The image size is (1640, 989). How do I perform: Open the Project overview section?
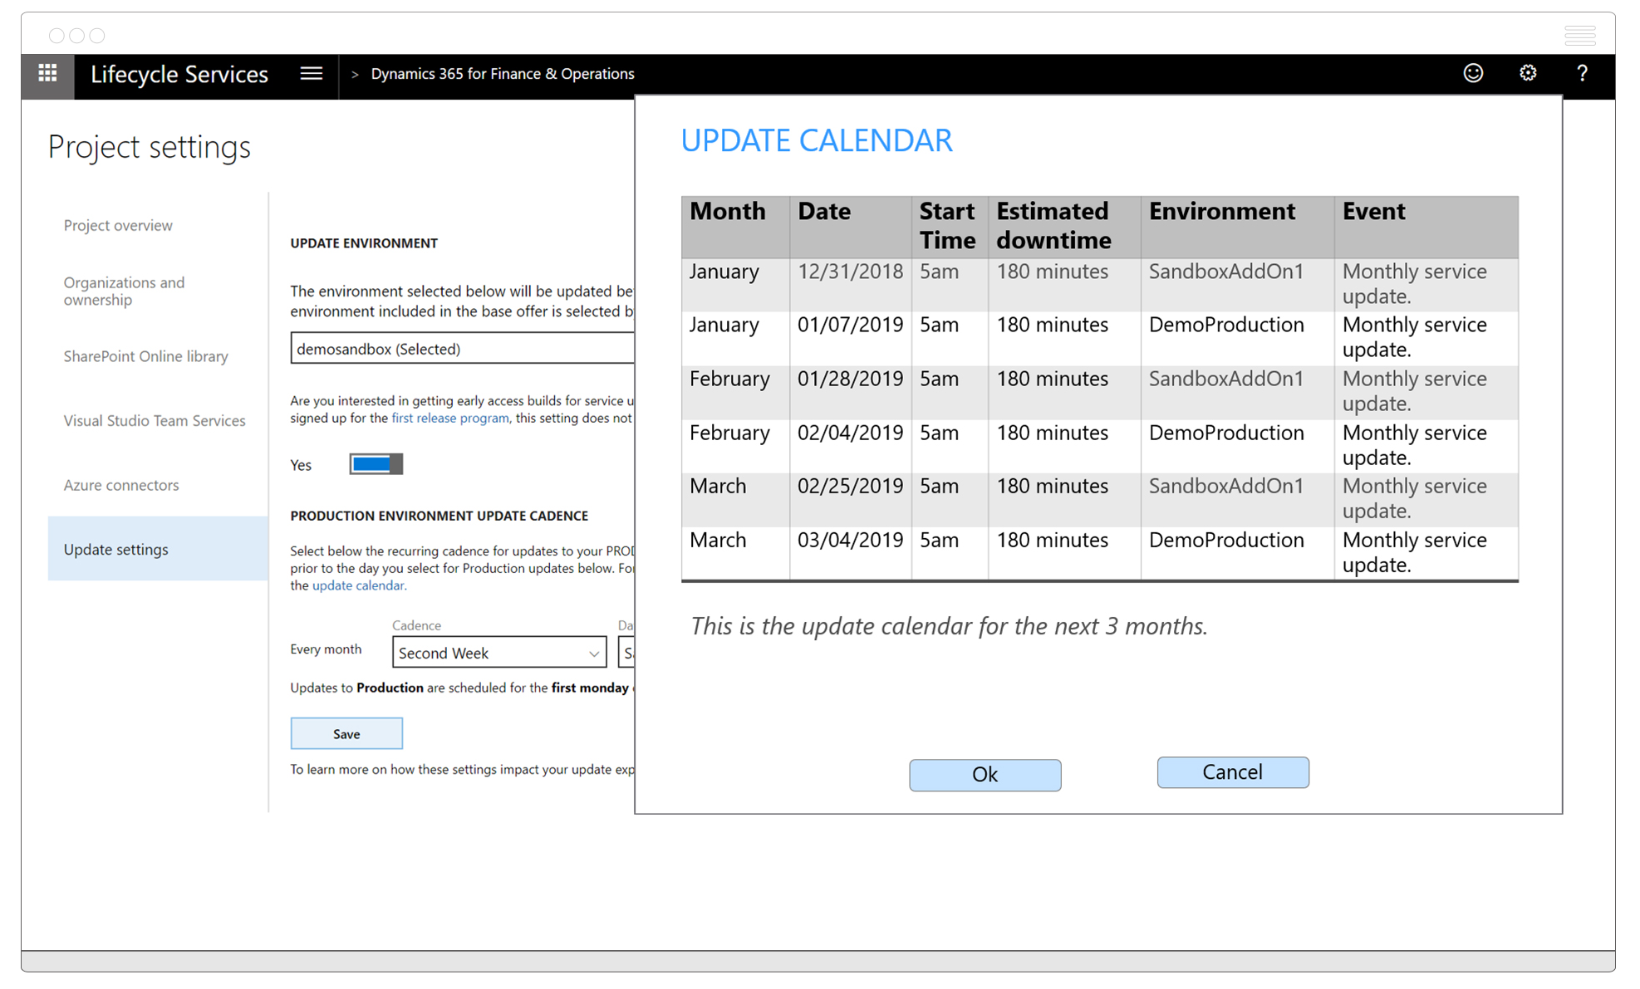coord(118,225)
